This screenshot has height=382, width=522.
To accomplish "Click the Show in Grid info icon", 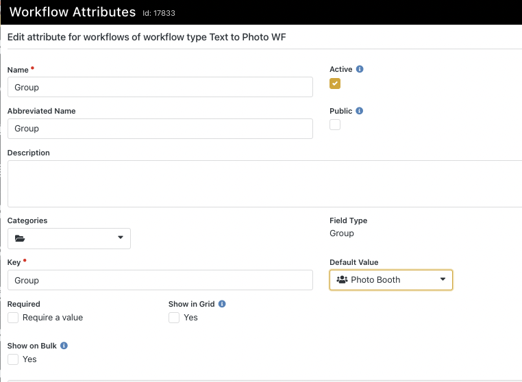I will click(222, 304).
